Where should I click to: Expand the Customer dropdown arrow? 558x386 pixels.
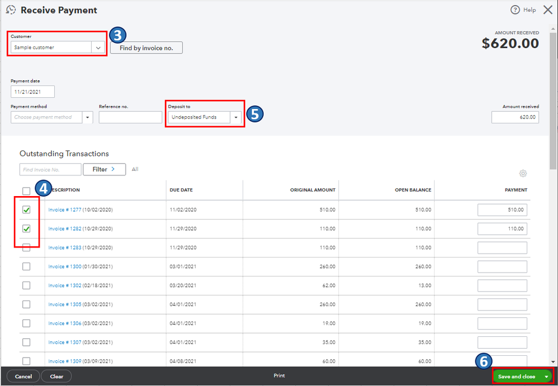98,47
